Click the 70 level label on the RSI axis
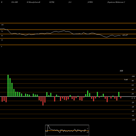 tap(2, 31)
